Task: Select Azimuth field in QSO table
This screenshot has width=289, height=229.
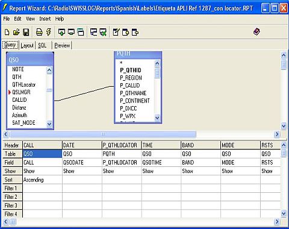Action: pos(19,115)
